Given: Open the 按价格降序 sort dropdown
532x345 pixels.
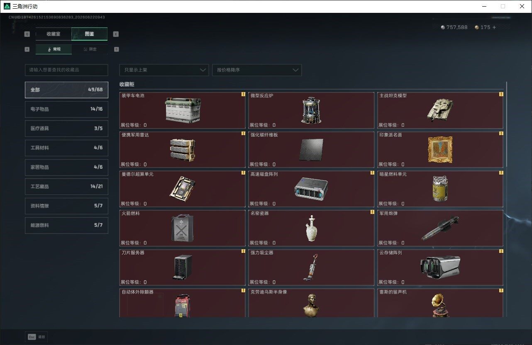Looking at the screenshot, I should coord(257,70).
